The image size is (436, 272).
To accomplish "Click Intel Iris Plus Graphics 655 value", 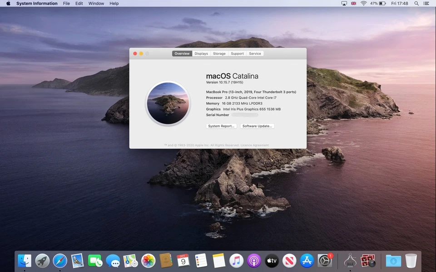I will click(252, 109).
